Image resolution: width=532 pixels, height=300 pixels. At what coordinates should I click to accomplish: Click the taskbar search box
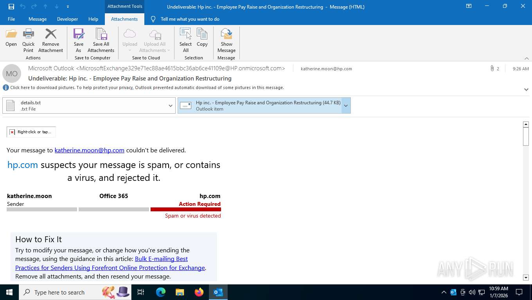click(75, 292)
